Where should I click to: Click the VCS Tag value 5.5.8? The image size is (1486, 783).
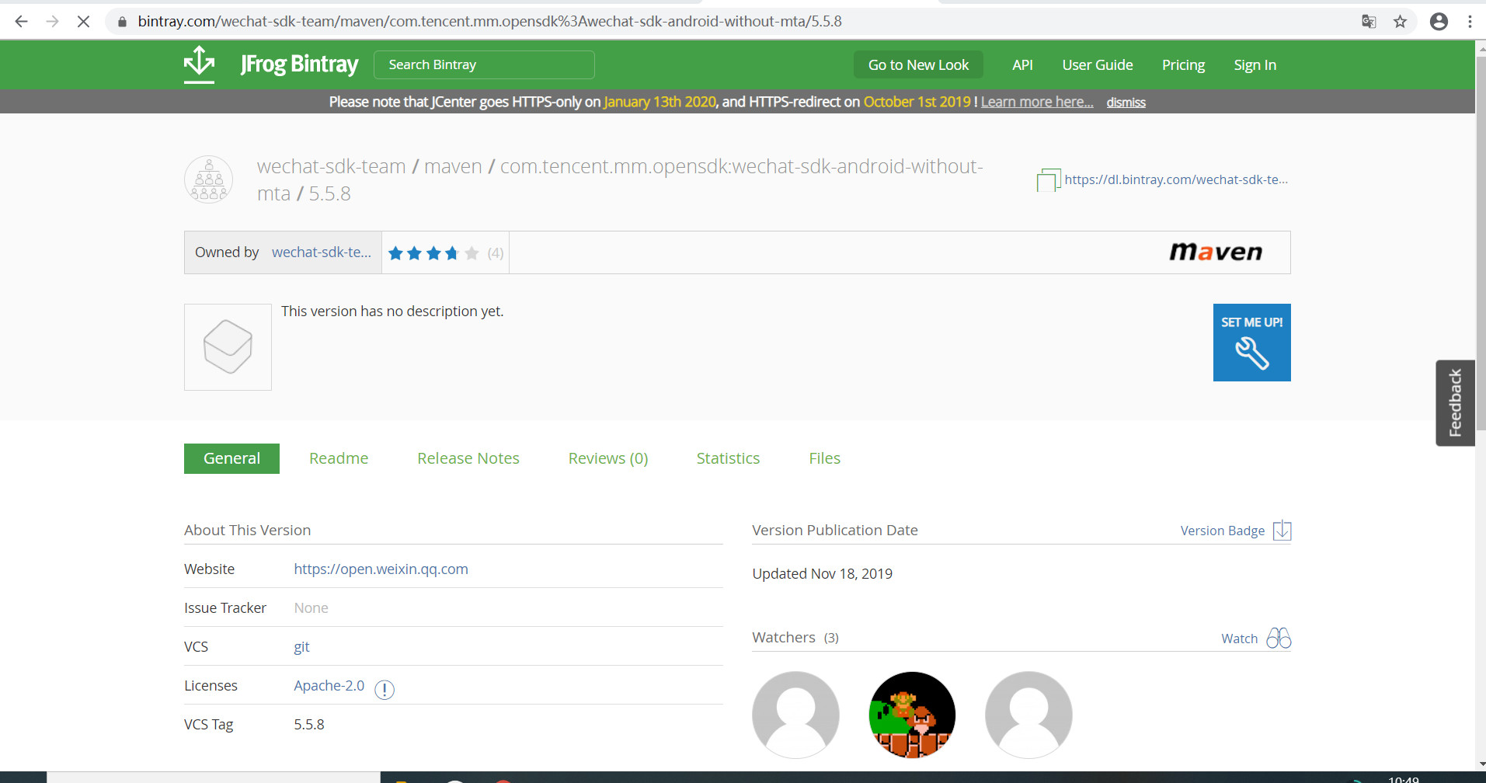[x=309, y=724]
